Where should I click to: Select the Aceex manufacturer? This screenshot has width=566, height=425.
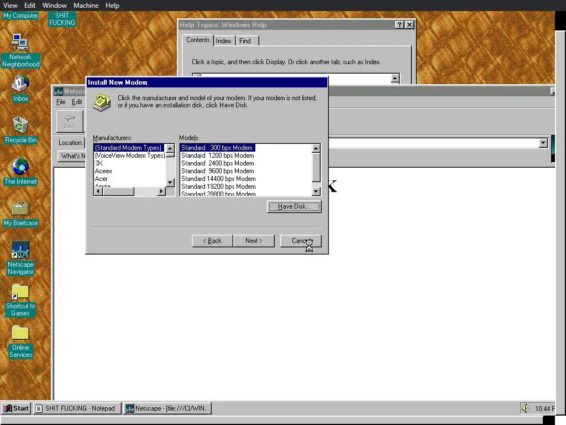point(103,171)
